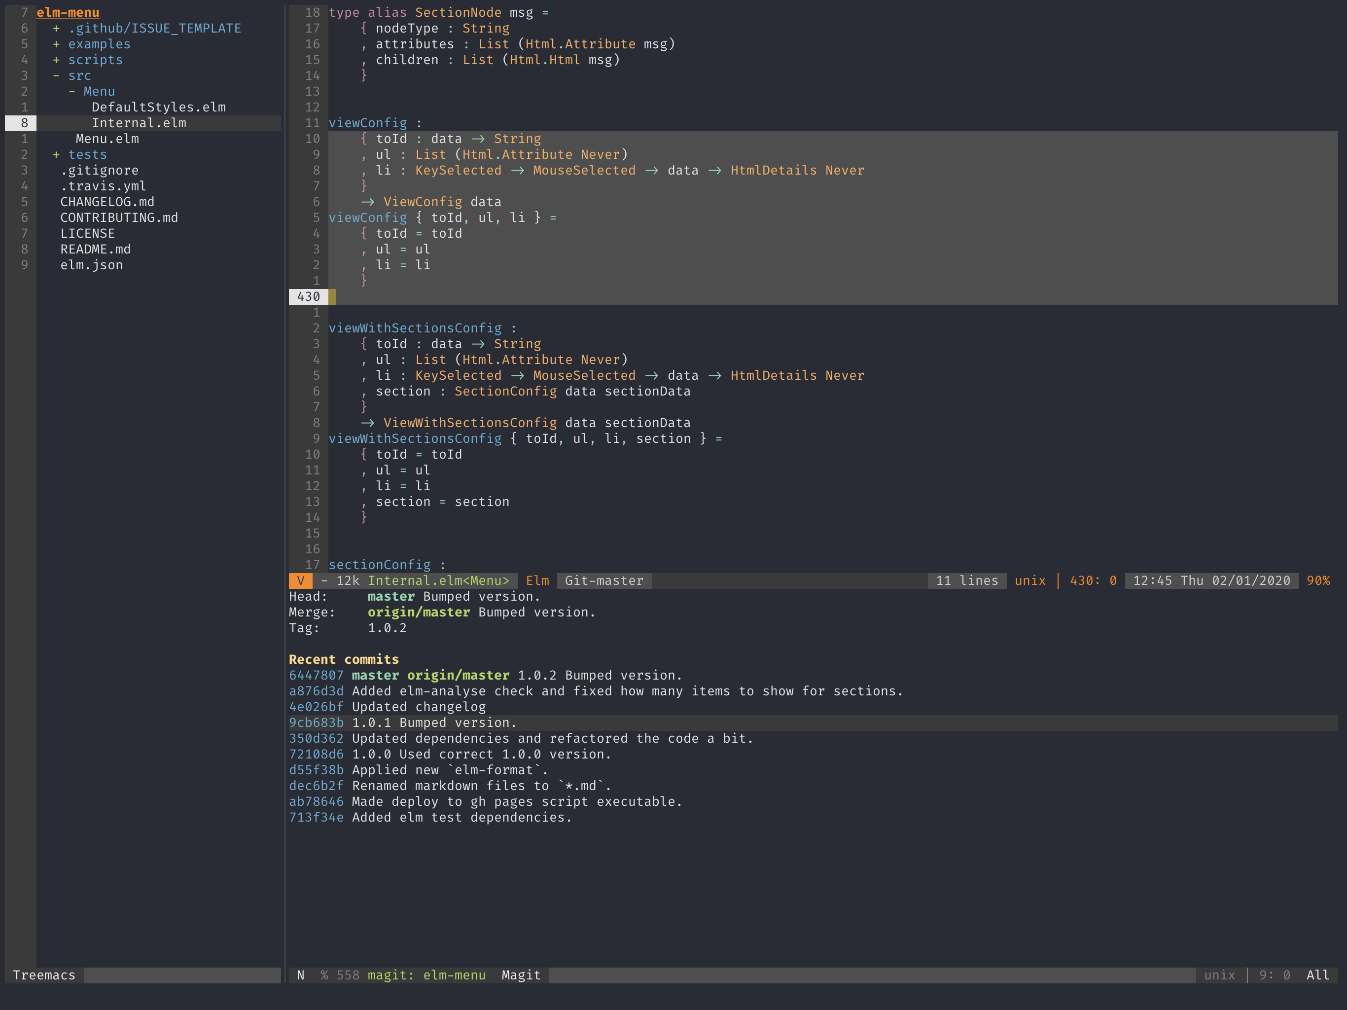Click the 12k buffer size indicator
The image size is (1347, 1010).
click(348, 581)
